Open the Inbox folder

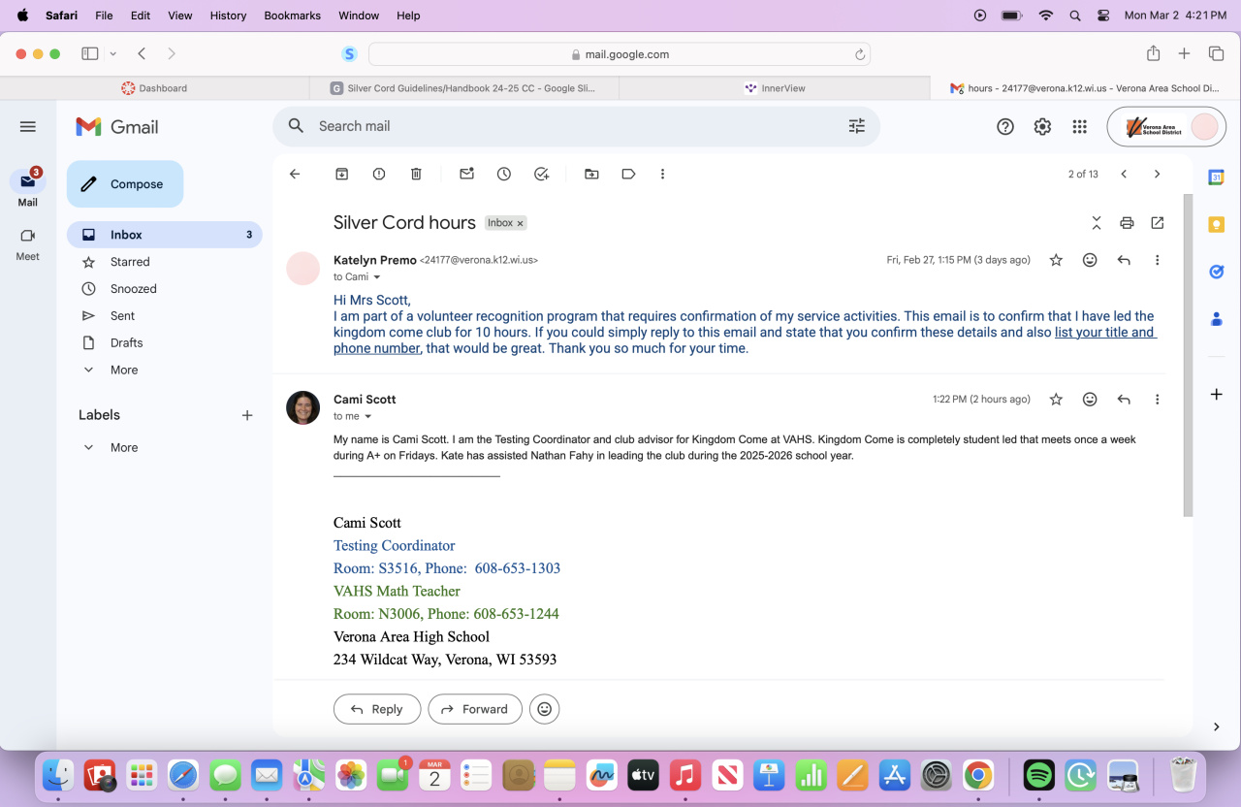(164, 235)
